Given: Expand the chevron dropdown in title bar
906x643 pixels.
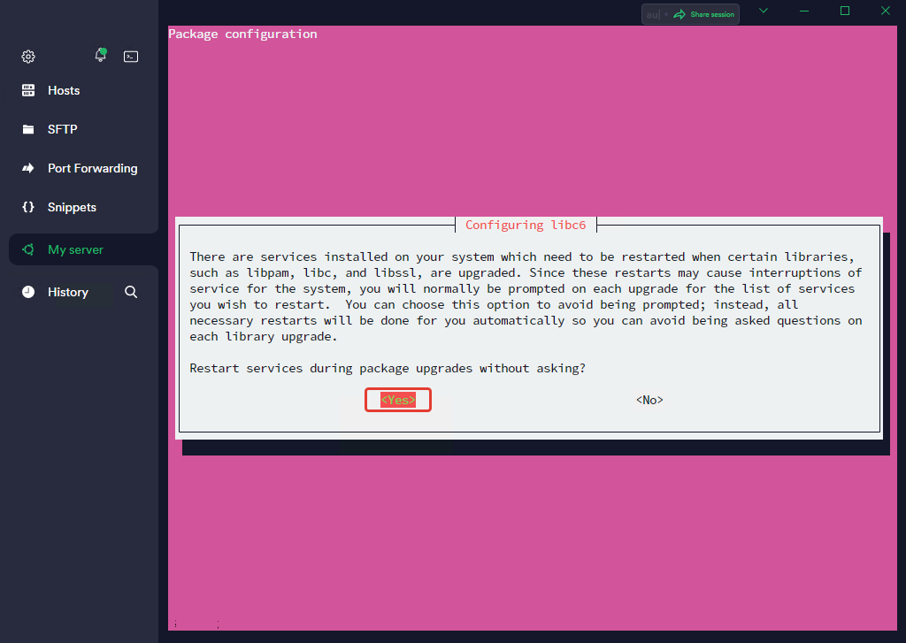Looking at the screenshot, I should 764,11.
